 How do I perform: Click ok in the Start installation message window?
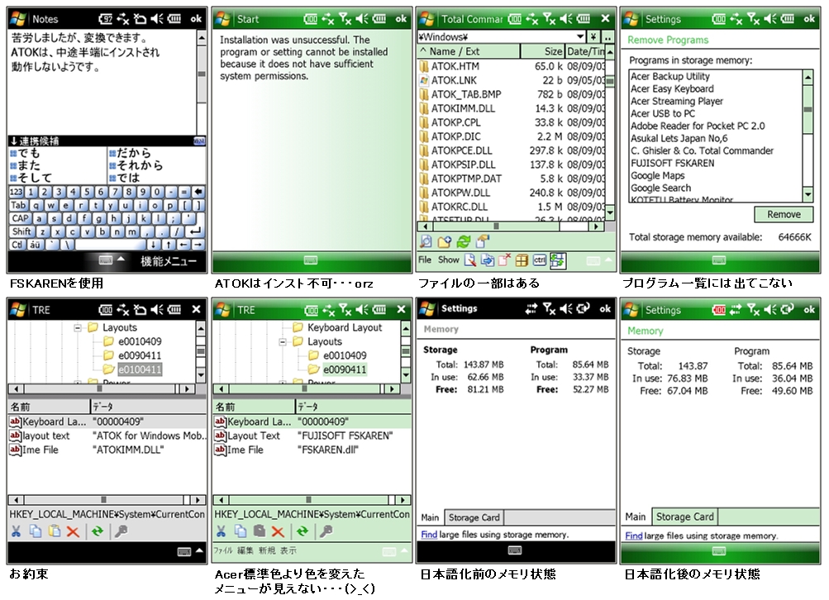pyautogui.click(x=401, y=19)
